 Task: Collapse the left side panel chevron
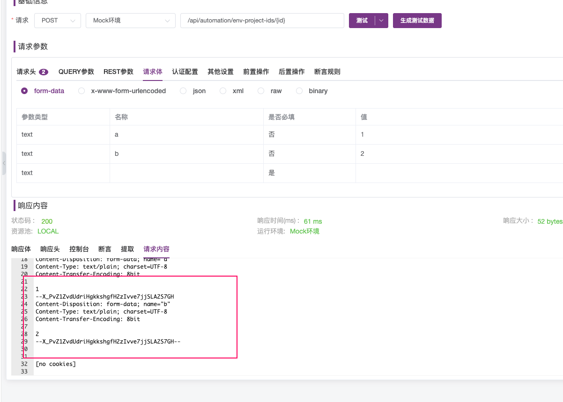pos(4,163)
